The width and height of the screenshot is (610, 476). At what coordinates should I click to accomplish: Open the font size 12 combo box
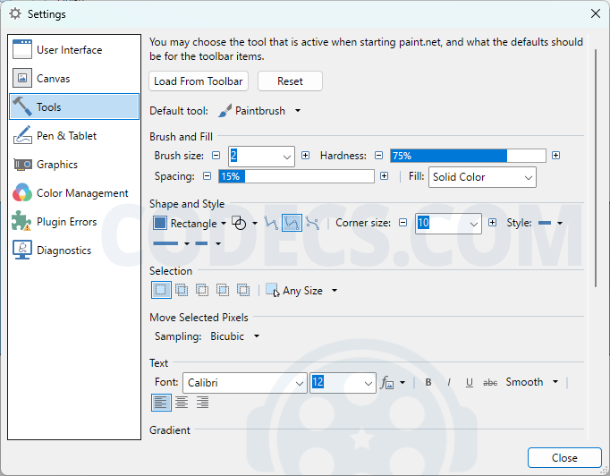[x=343, y=383]
